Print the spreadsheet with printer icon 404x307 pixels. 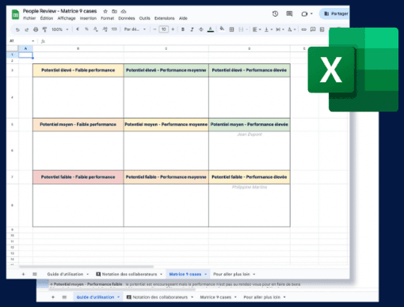click(36, 29)
